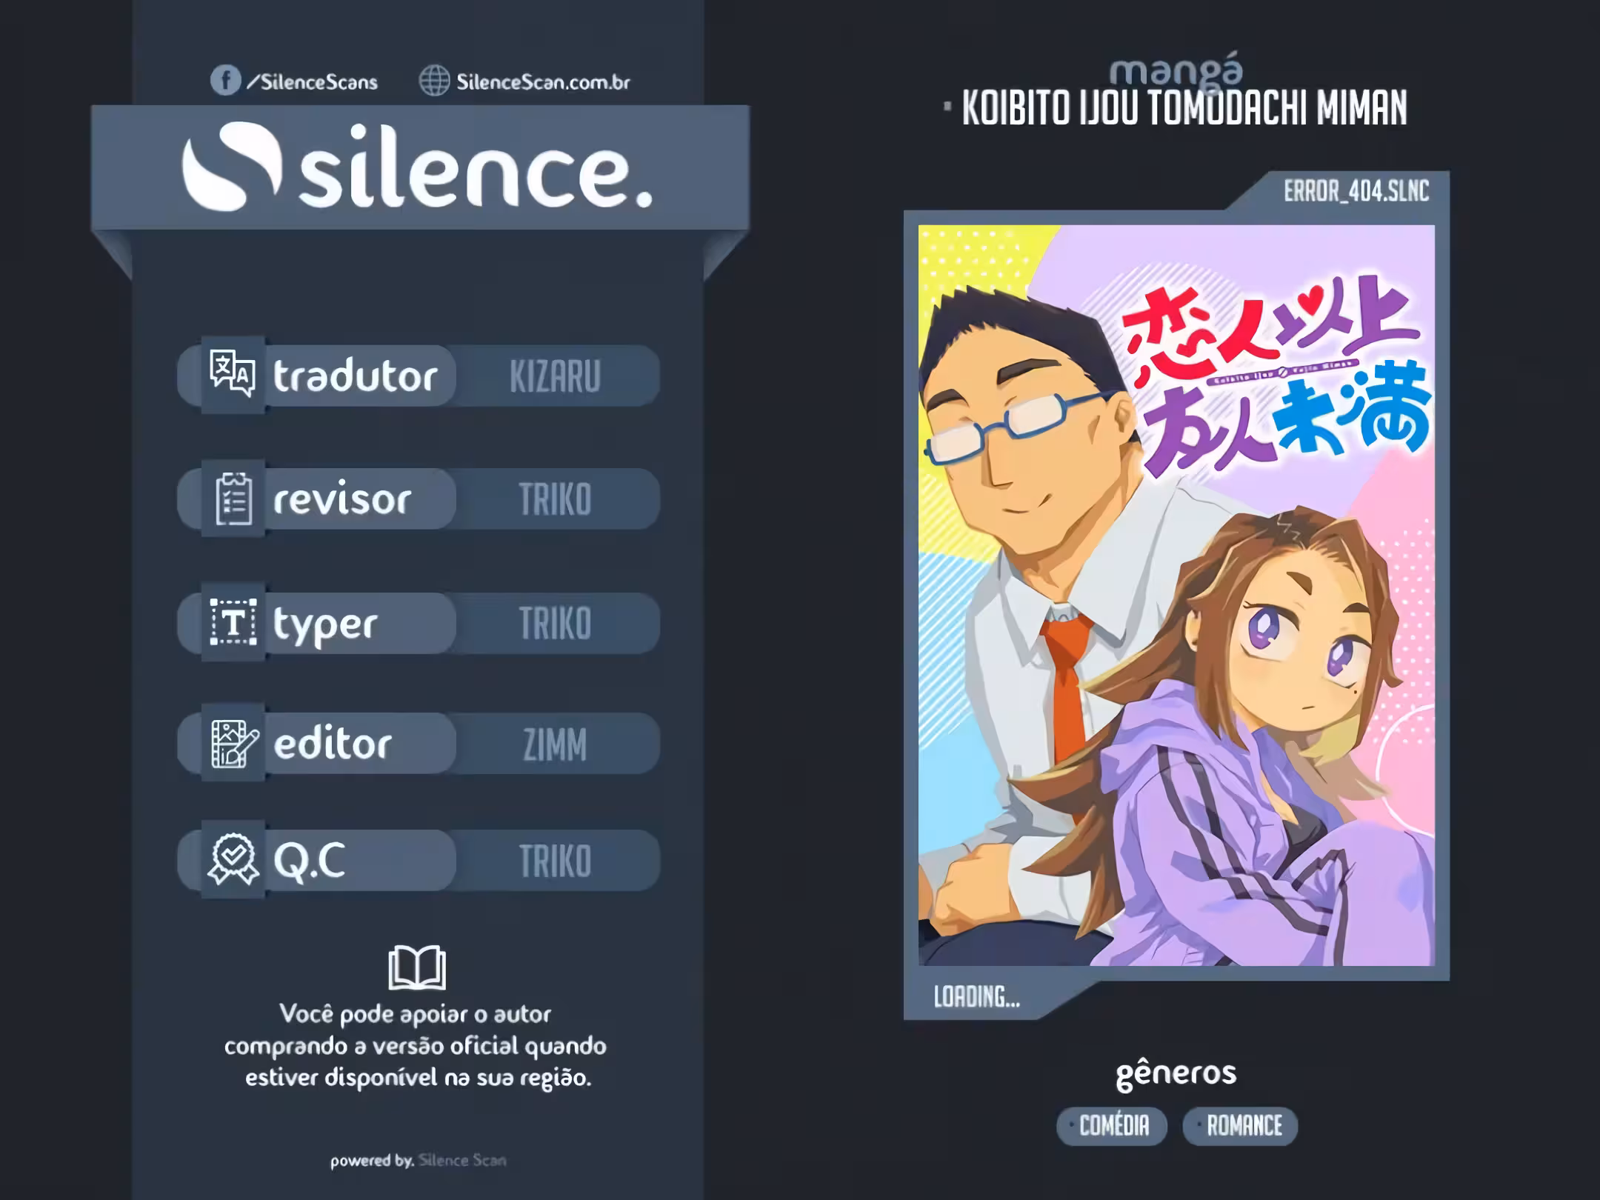Click the open book icon
The image size is (1600, 1200).
(417, 967)
